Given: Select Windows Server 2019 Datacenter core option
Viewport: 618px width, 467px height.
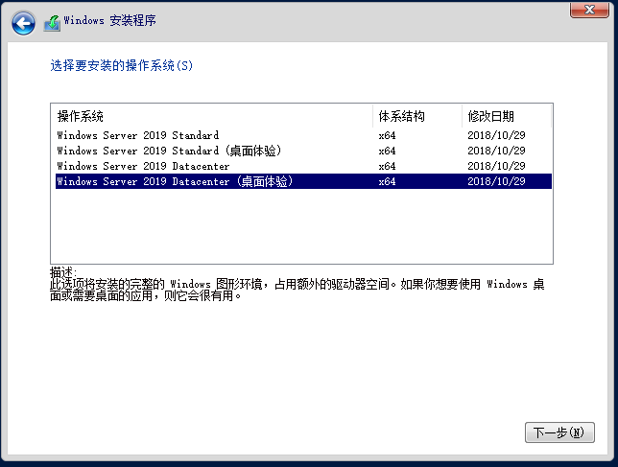Looking at the screenshot, I should [x=143, y=166].
